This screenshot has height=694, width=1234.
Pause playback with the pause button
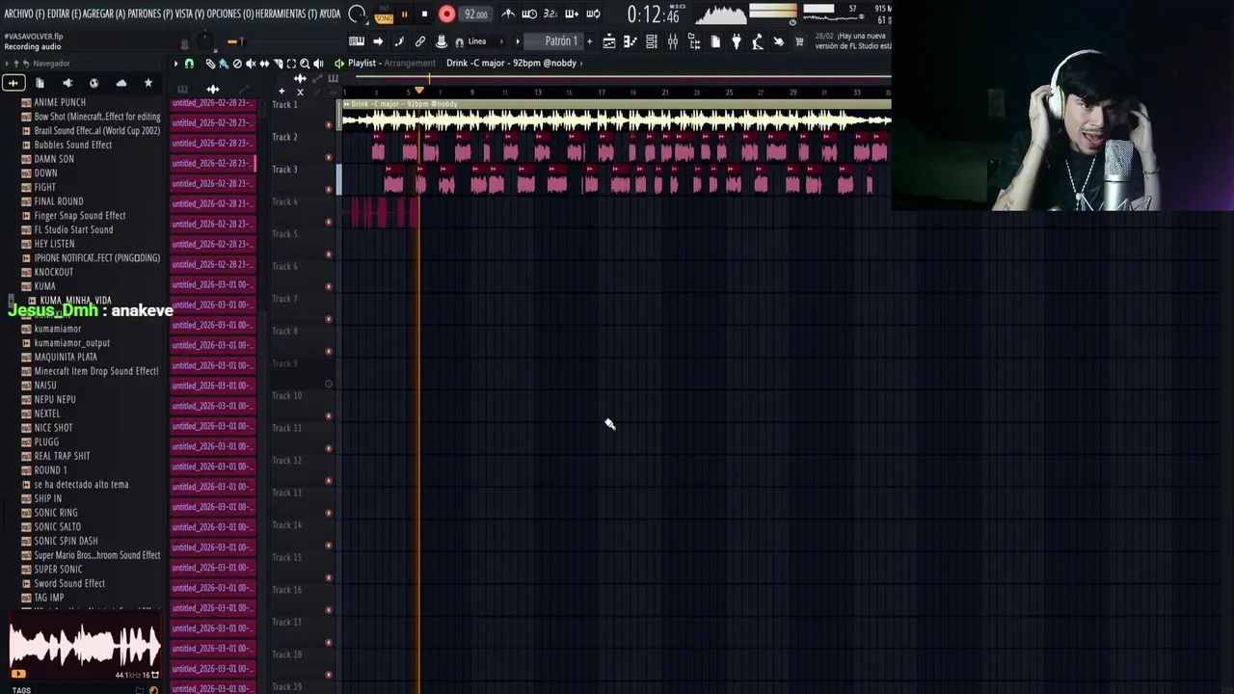(404, 14)
